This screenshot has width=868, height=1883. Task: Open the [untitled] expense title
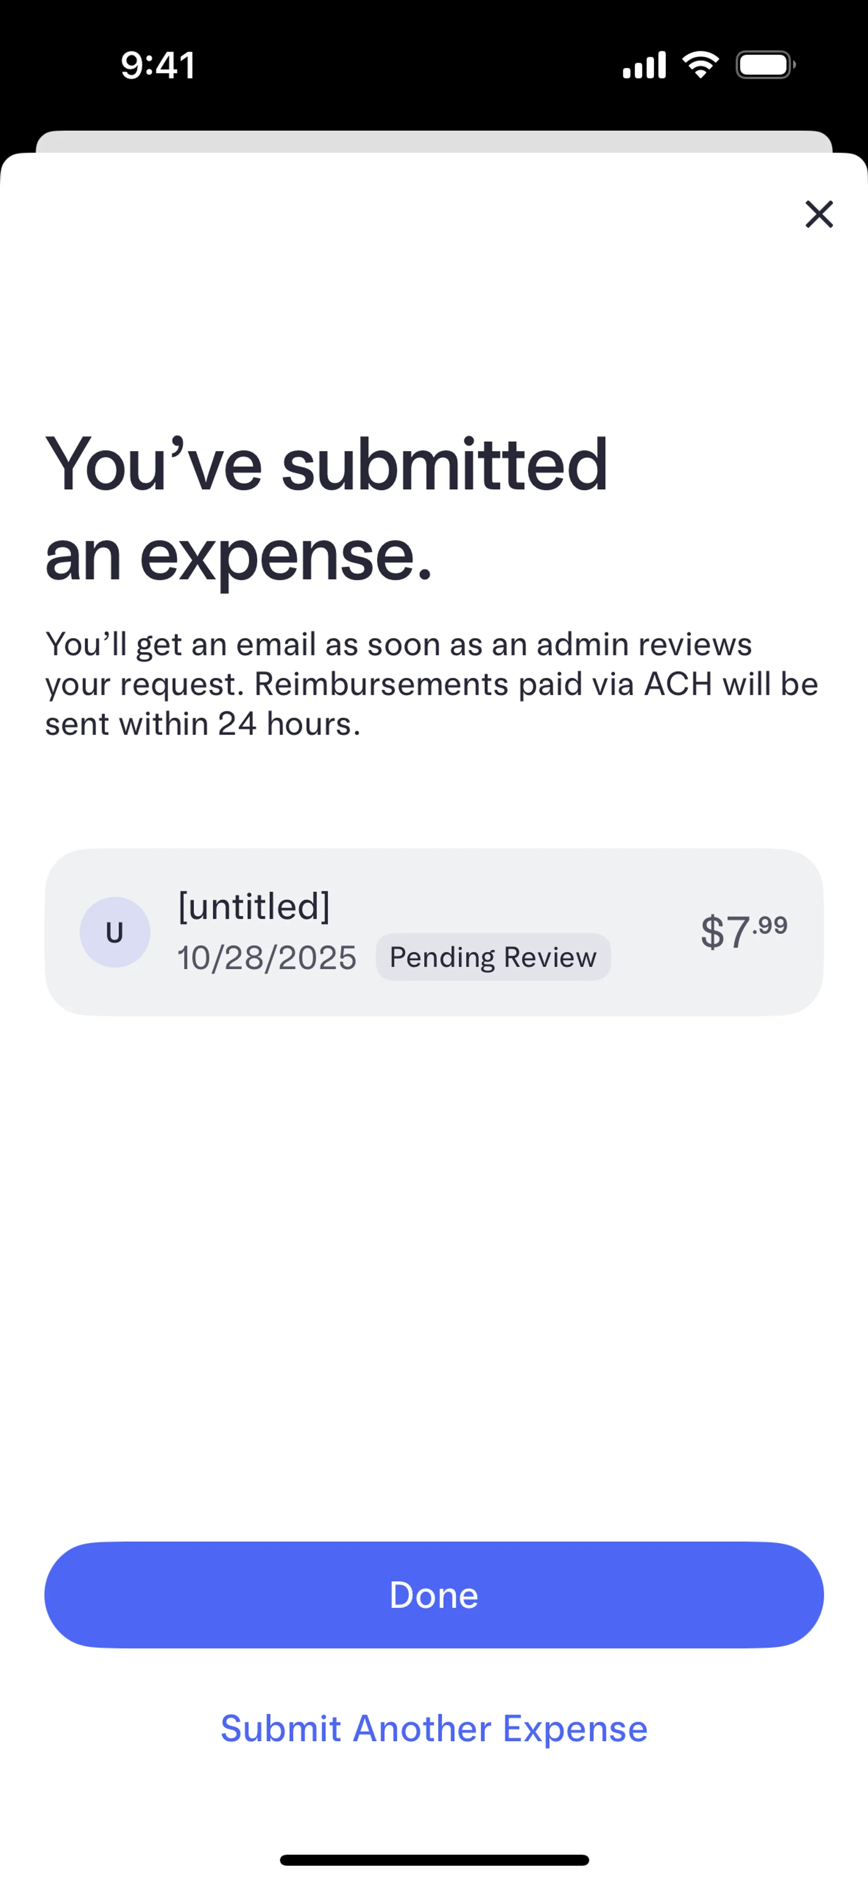(254, 906)
